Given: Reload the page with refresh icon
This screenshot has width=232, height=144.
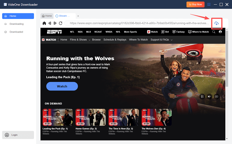Looking at the screenshot, I should click(x=61, y=23).
